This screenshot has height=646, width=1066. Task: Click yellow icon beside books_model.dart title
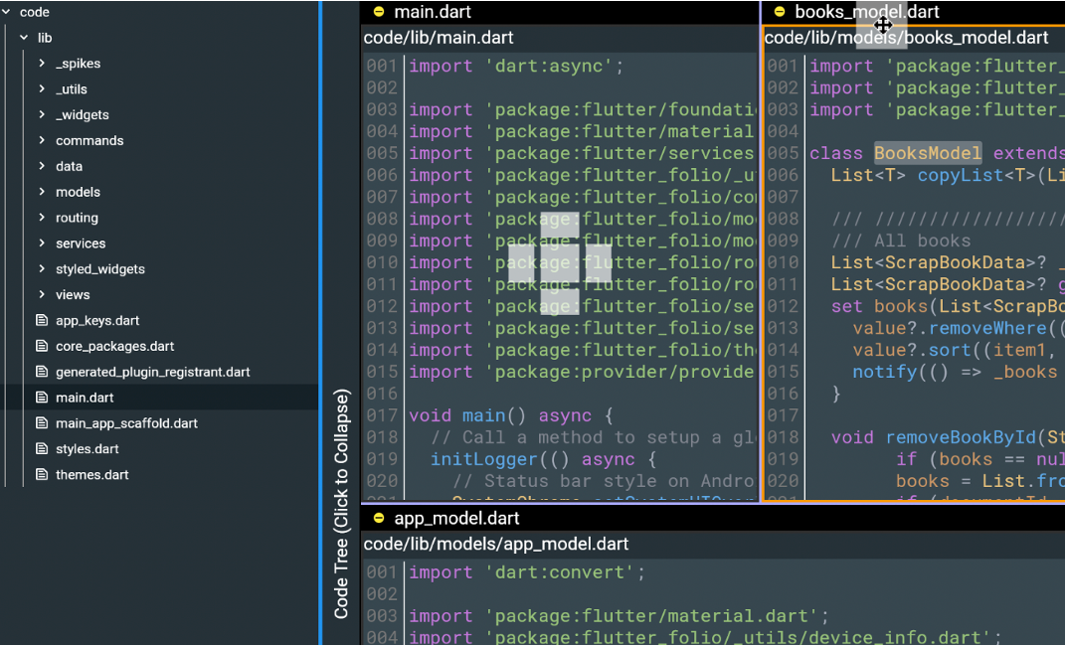779,12
